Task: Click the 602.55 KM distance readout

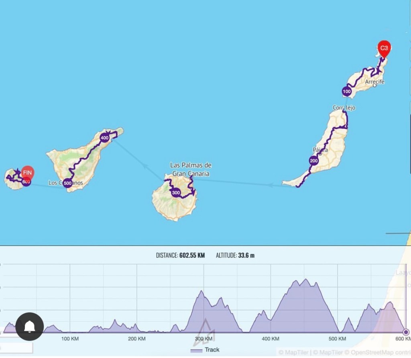Action: point(192,255)
